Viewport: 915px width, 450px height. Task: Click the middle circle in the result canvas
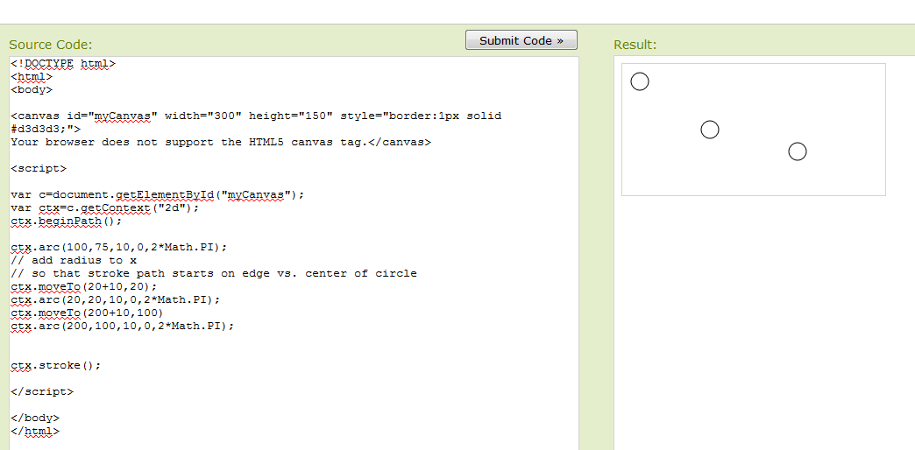710,130
